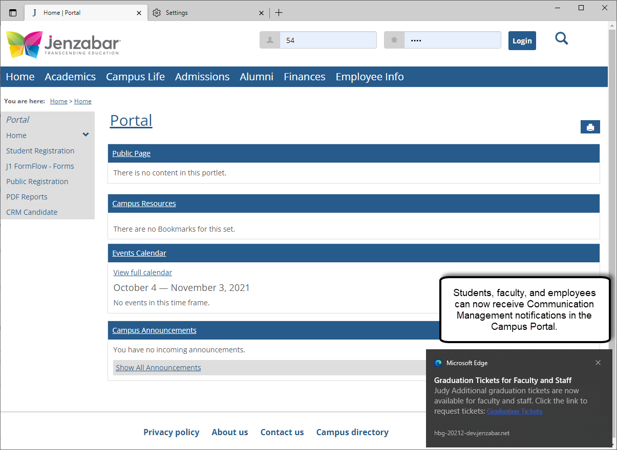Click the Edge tab actions icon
The height and width of the screenshot is (450, 617).
(x=13, y=13)
